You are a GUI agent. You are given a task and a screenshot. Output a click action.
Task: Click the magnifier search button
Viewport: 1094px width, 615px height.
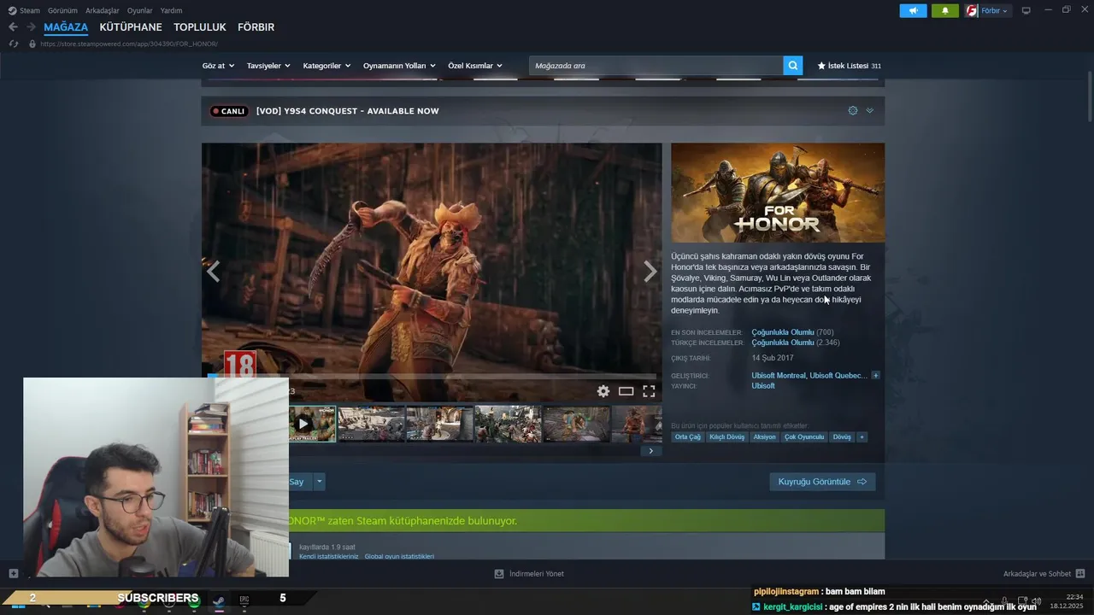coord(793,66)
